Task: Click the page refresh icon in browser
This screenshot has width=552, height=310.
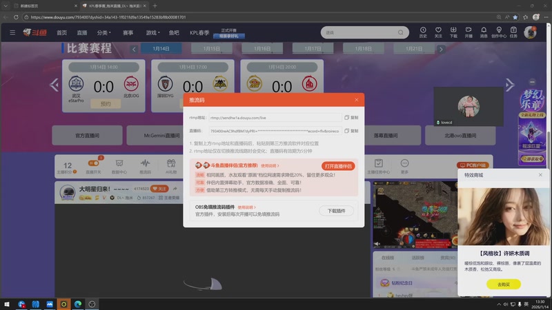Action: point(16,17)
